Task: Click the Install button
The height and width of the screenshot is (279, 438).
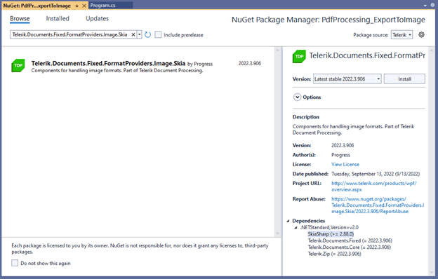Action: (x=404, y=79)
